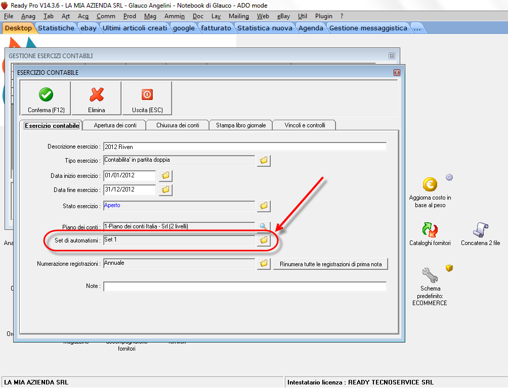The image size is (508, 388).
Task: Click the Piano dei conti field
Action: 179,226
